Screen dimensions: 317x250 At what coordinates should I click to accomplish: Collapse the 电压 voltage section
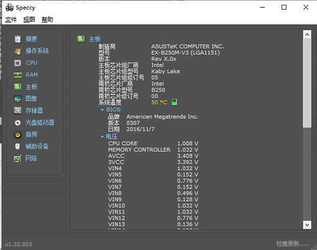(x=102, y=137)
